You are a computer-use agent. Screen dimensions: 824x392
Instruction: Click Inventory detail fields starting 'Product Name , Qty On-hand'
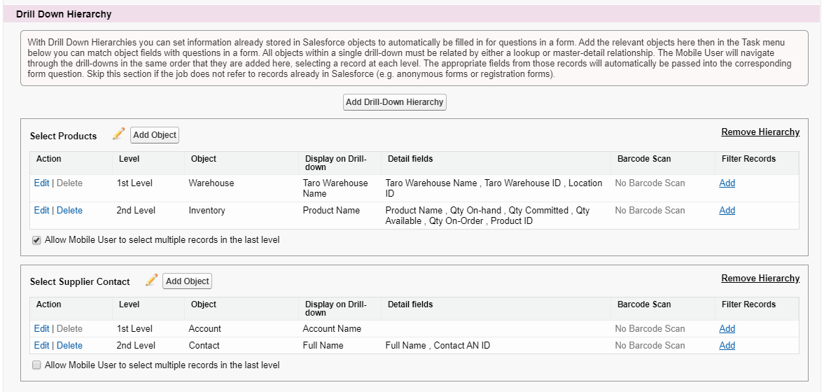pos(487,216)
